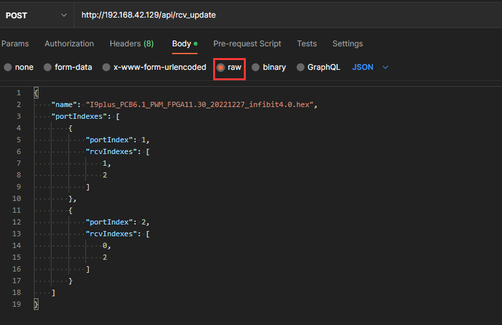Click the hex filename string value
502x325 pixels.
tap(199, 105)
